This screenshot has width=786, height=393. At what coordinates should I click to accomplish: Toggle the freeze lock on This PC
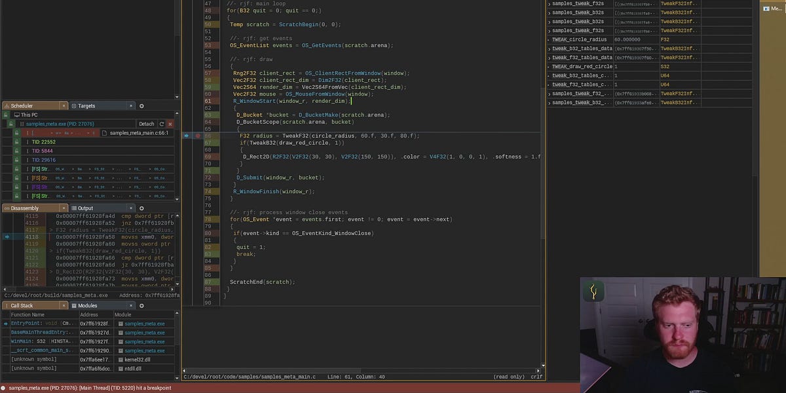[x=5, y=115]
